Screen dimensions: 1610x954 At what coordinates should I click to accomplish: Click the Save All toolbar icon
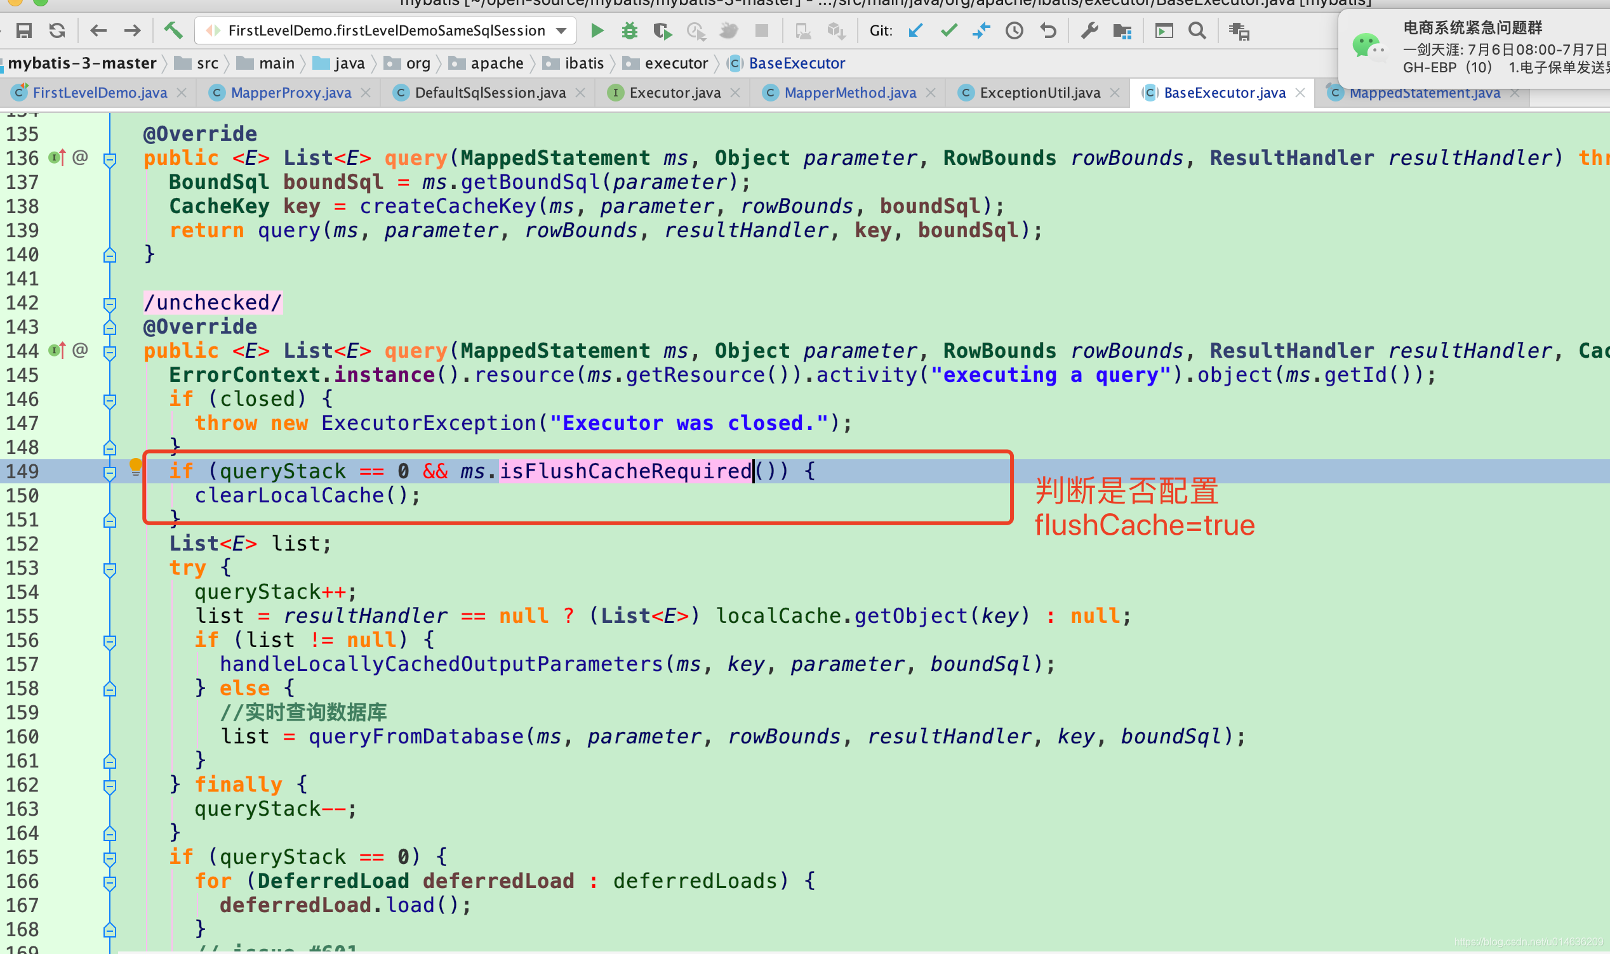(x=23, y=30)
